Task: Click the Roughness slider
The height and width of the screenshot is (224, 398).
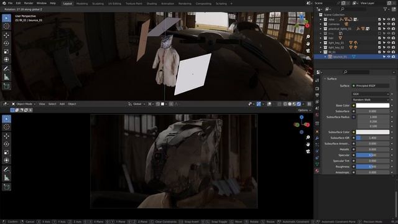Action: (373, 167)
